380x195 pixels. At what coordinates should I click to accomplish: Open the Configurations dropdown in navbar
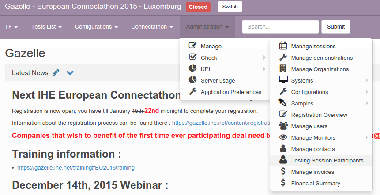click(96, 27)
